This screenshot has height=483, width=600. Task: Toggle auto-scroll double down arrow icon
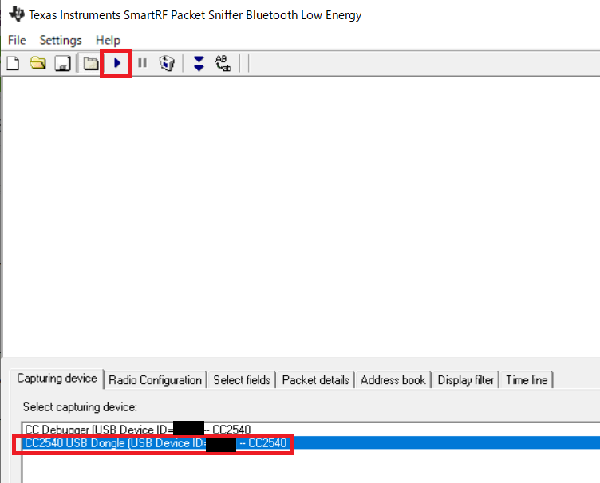click(199, 64)
